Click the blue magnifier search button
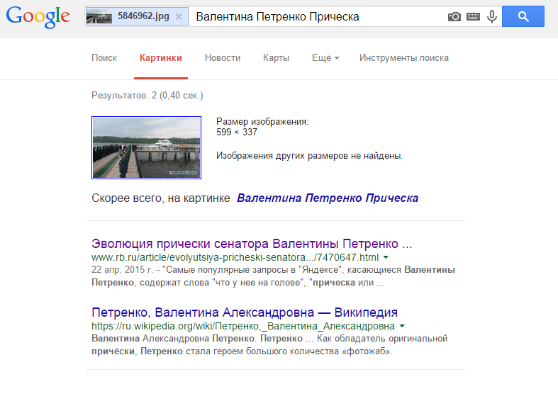Screen dimensions: 558x406 point(523,16)
